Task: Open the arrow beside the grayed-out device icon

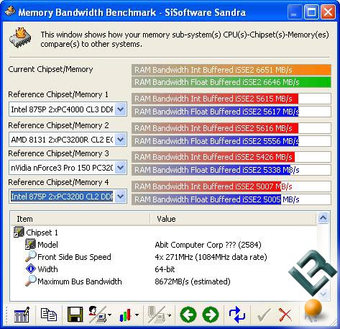Action: click(169, 315)
